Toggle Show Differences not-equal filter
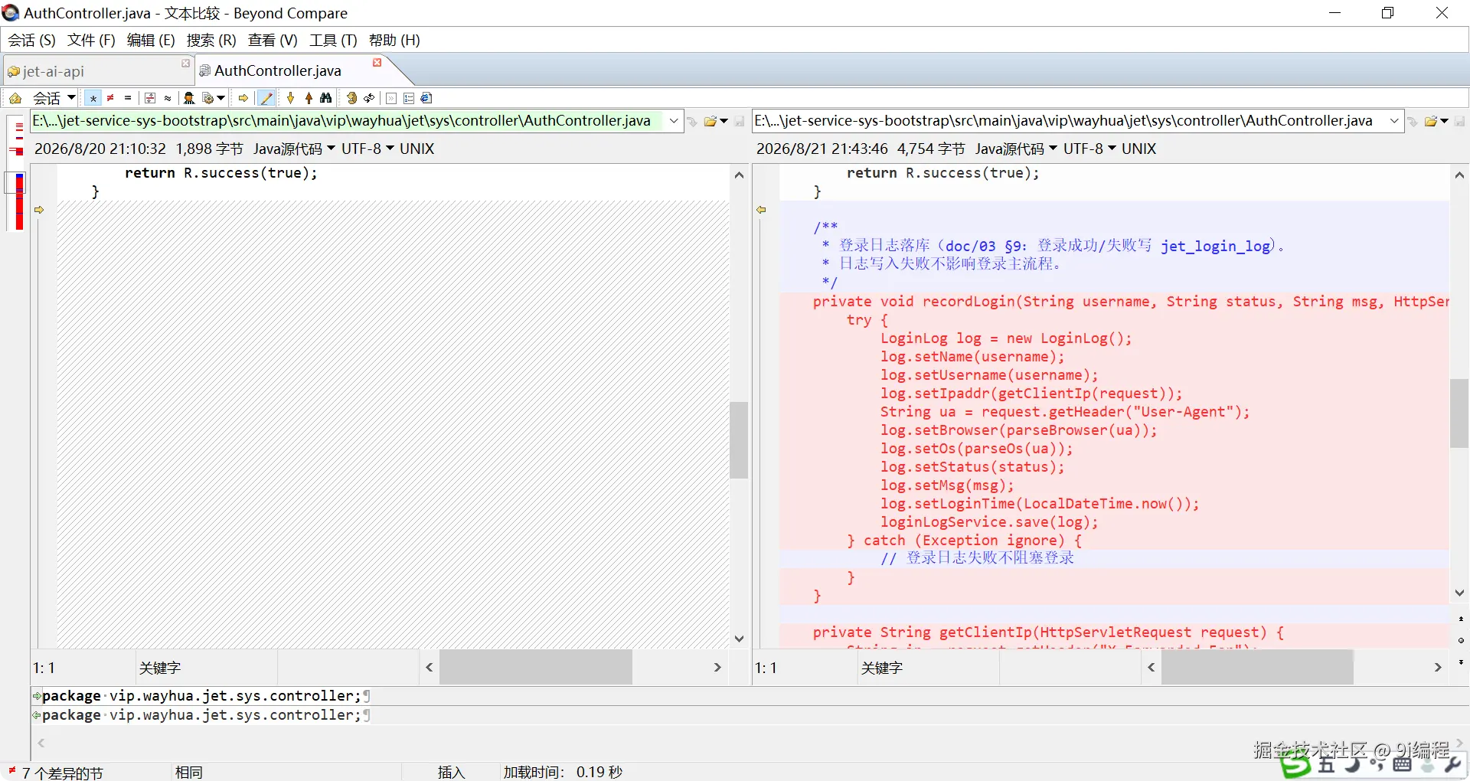 tap(110, 98)
